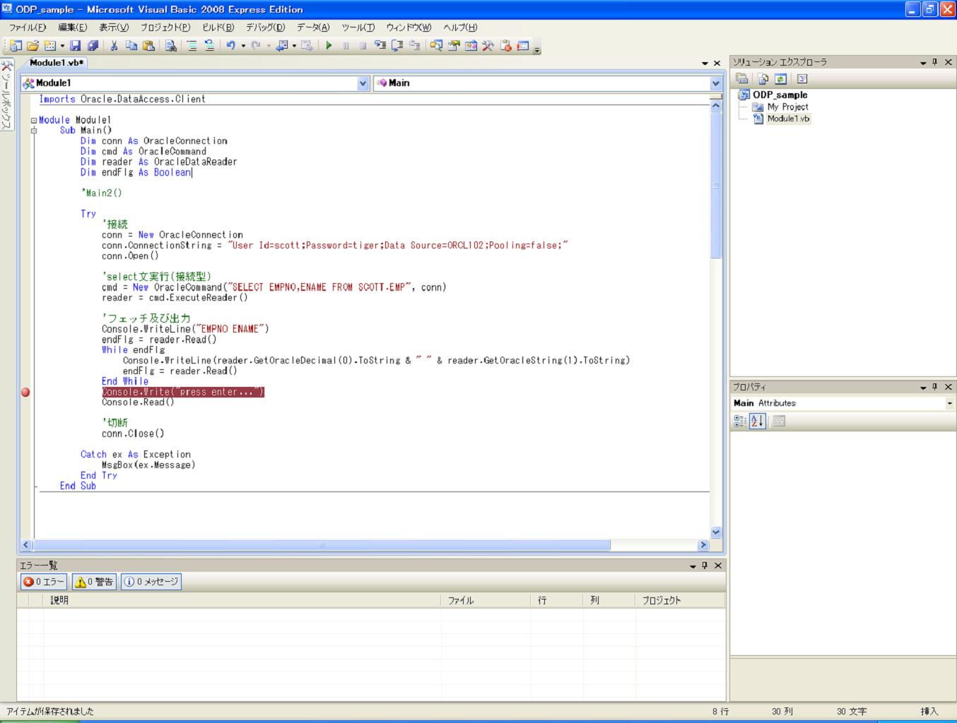Open the デバッグ(D) menu

pyautogui.click(x=266, y=28)
